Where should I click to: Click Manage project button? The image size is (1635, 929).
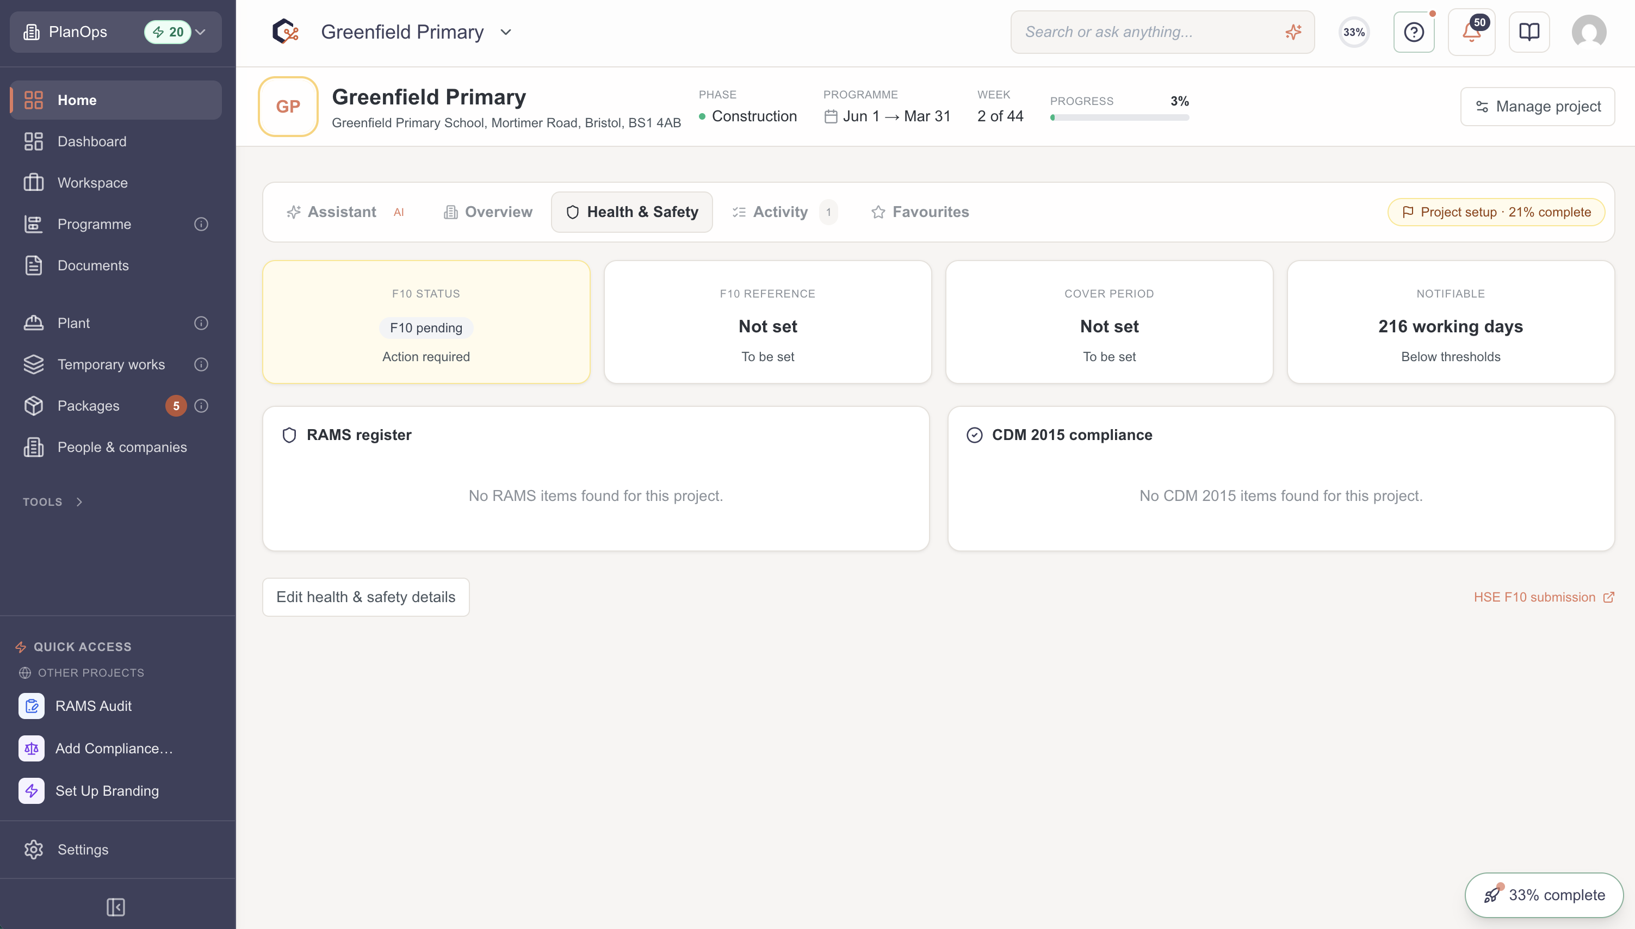pyautogui.click(x=1538, y=107)
